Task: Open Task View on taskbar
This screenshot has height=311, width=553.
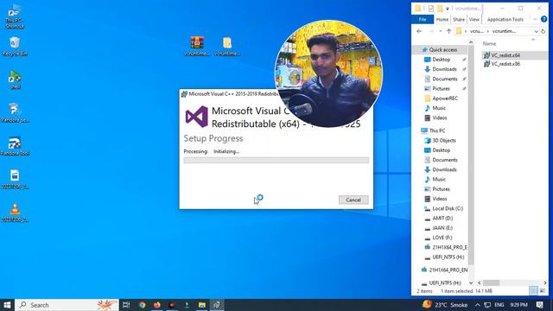Action: point(126,305)
